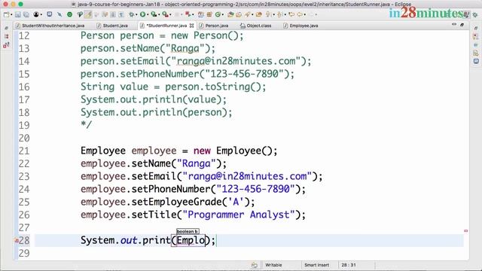Click the topmost icon in right sidebar
Image resolution: width=482 pixels, height=271 pixels.
(x=476, y=28)
